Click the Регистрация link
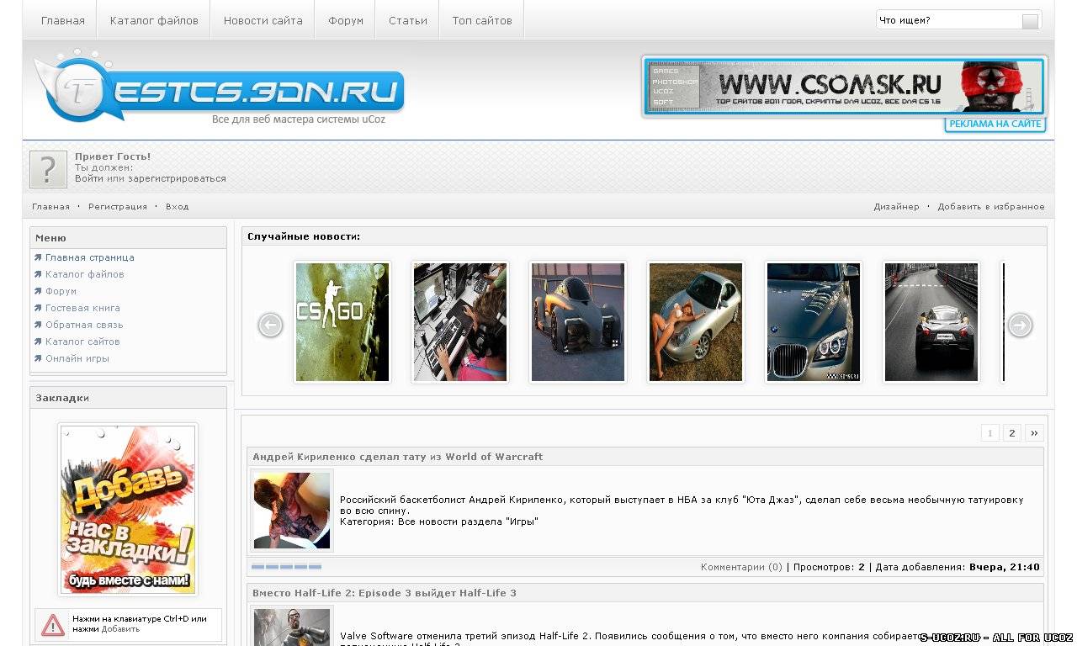The height and width of the screenshot is (646, 1077). (118, 206)
